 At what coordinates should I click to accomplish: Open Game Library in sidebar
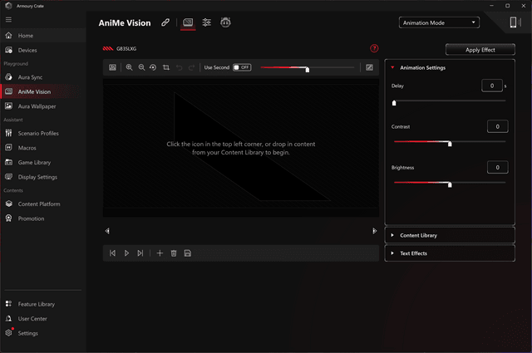click(x=43, y=163)
